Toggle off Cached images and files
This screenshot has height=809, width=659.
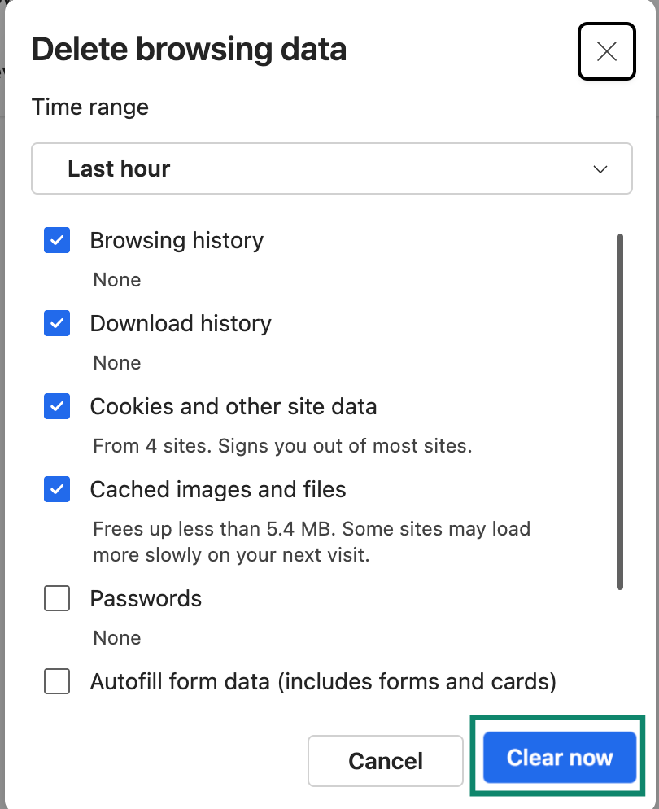(x=56, y=489)
